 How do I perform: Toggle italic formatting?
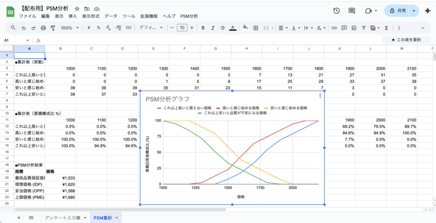click(212, 28)
